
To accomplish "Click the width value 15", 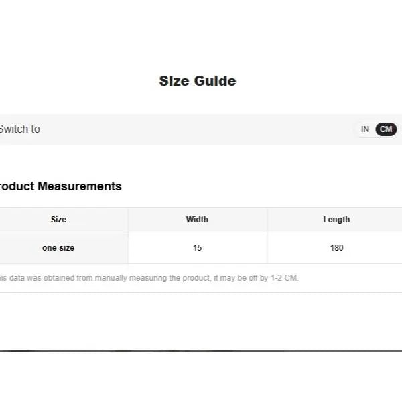I will pyautogui.click(x=198, y=248).
